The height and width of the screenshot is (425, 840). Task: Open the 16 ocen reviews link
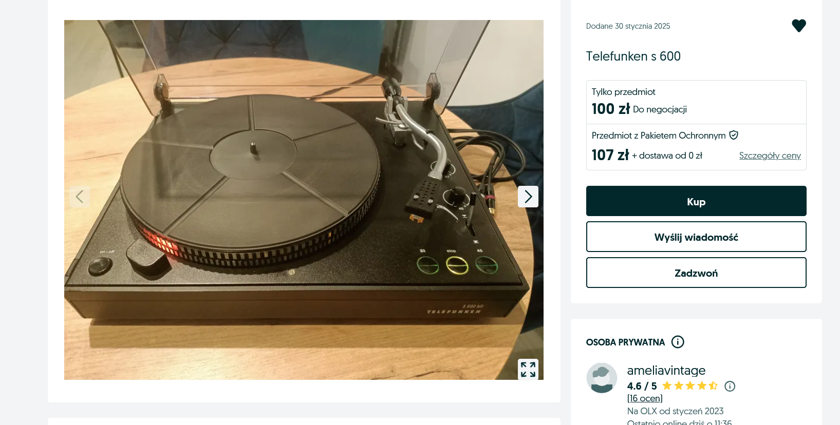645,398
